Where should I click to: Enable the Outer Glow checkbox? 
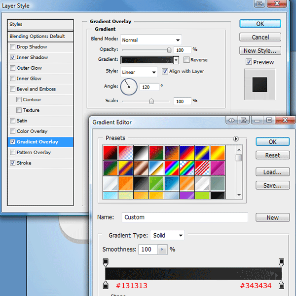[x=12, y=68]
